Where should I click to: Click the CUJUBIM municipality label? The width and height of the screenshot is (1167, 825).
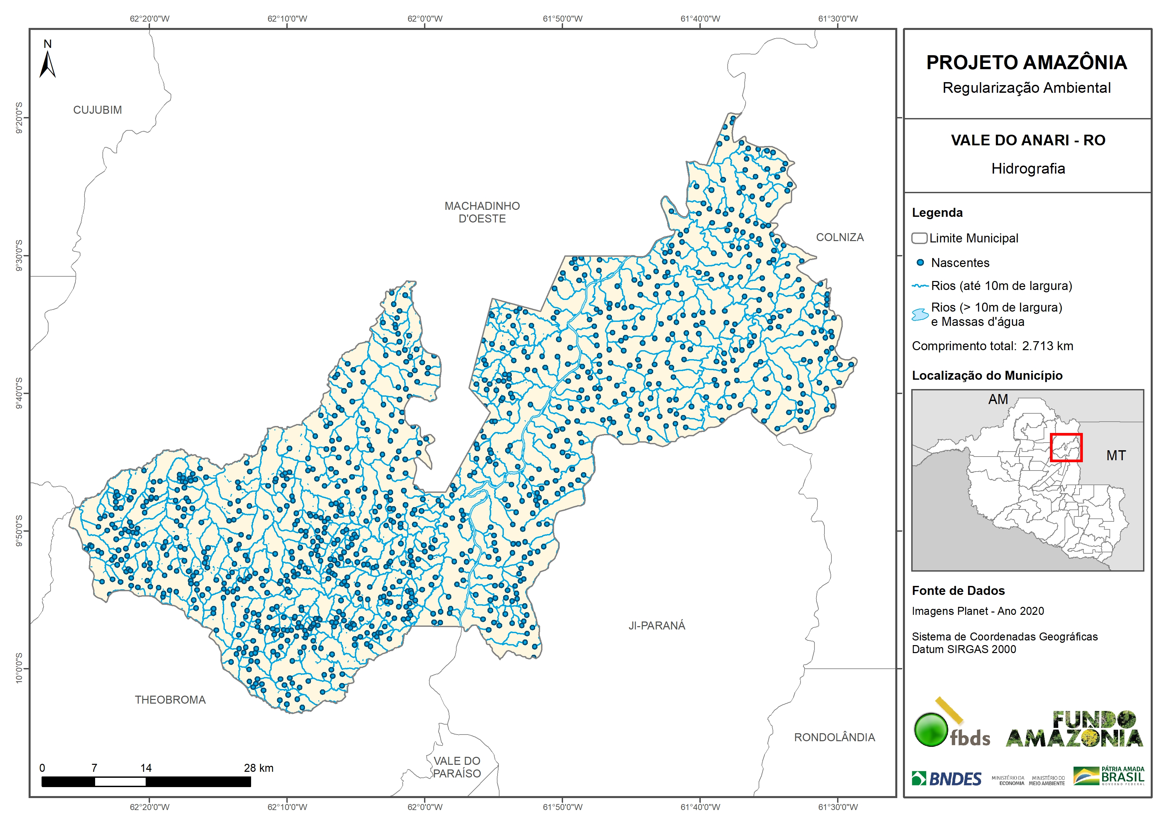point(97,110)
